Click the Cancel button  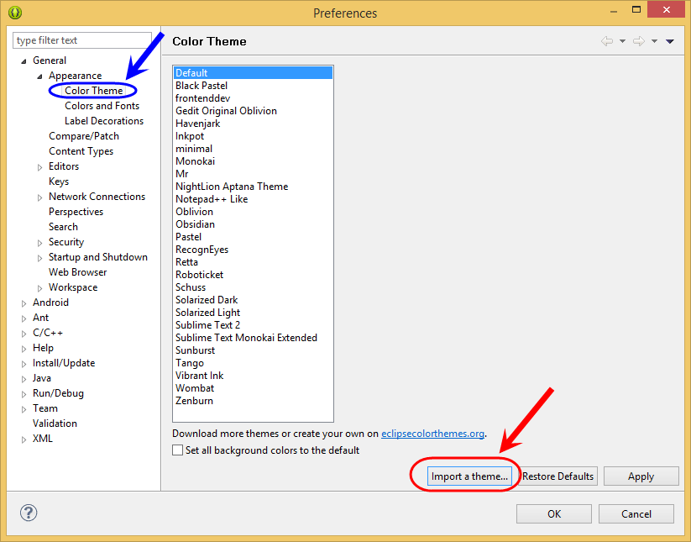click(x=636, y=513)
